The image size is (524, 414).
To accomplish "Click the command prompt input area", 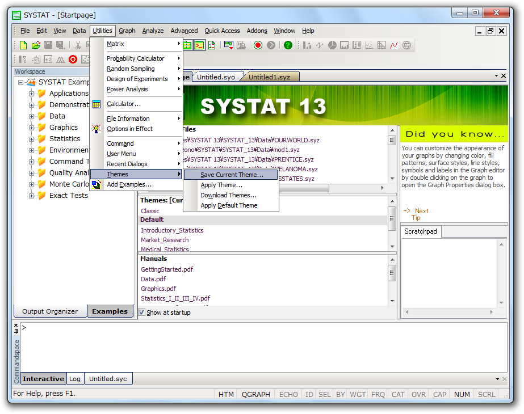I will 264,347.
